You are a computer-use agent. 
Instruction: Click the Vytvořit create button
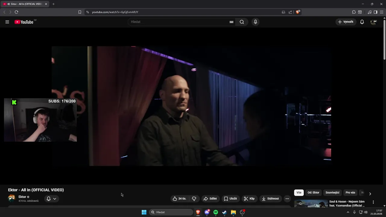point(346,22)
